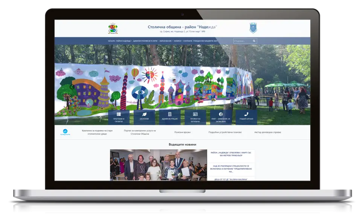Viewport: 363px width, 214px height.
Task: Select the Профил на купувача tile
Action: [195, 117]
